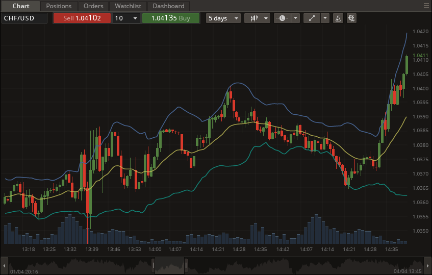Click the 14:42 time axis label
The height and width of the screenshot is (275, 432).
[283, 249]
